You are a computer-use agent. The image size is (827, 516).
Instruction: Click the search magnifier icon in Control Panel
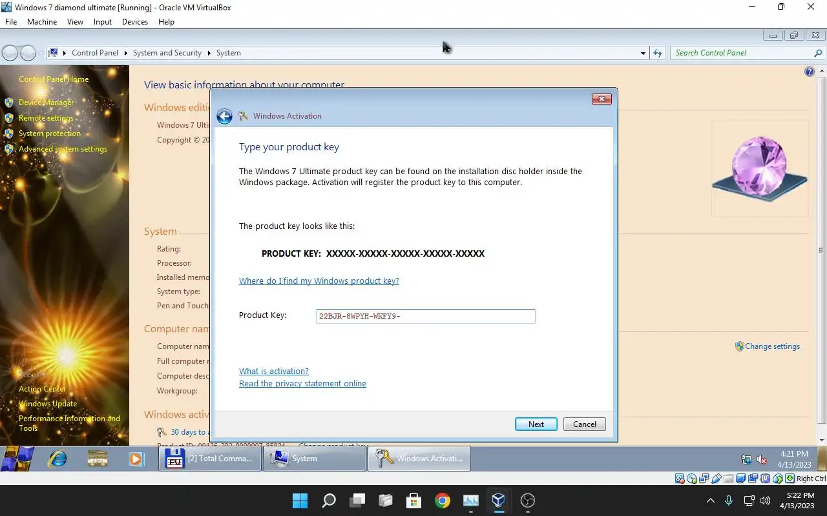click(818, 53)
